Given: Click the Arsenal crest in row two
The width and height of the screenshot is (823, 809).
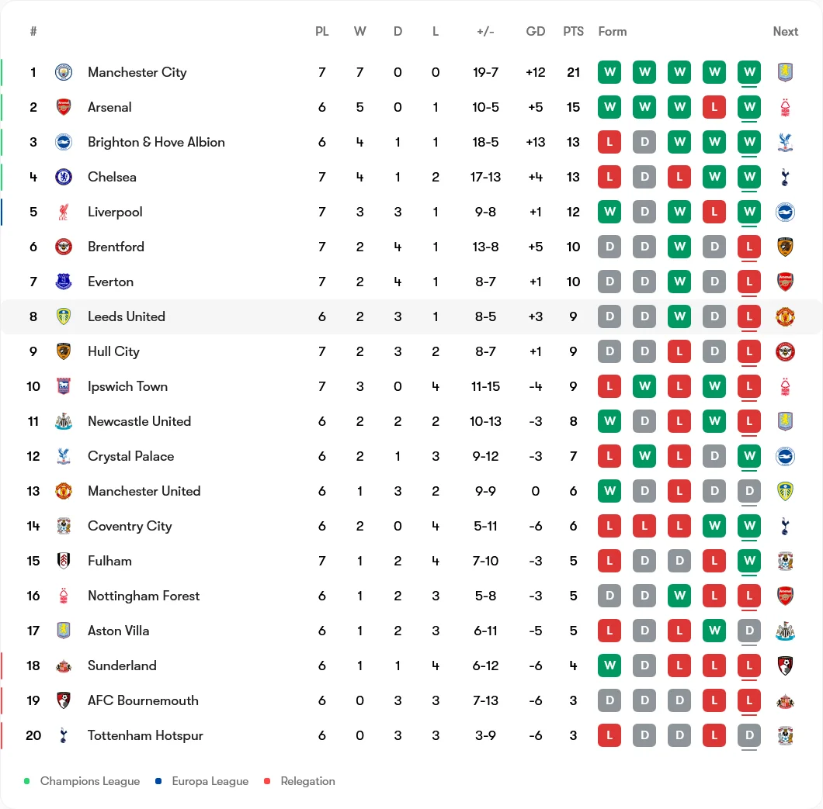Looking at the screenshot, I should click(x=64, y=107).
